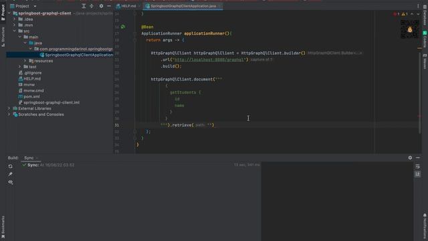
Task: Open the Maven tool window
Action: [x=425, y=61]
